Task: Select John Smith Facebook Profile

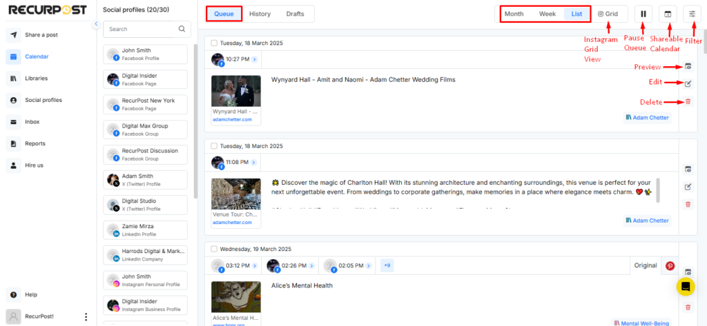Action: pyautogui.click(x=145, y=54)
